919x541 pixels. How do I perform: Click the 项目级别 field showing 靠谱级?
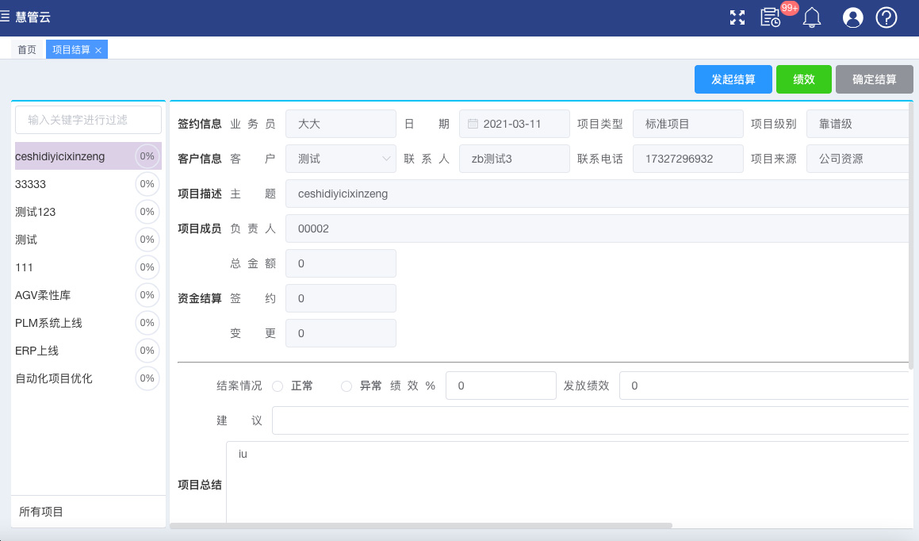point(857,124)
